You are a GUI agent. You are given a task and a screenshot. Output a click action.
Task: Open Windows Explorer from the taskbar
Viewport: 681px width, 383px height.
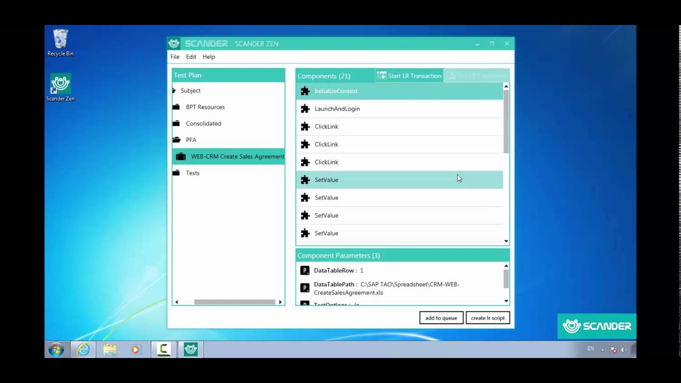[110, 349]
